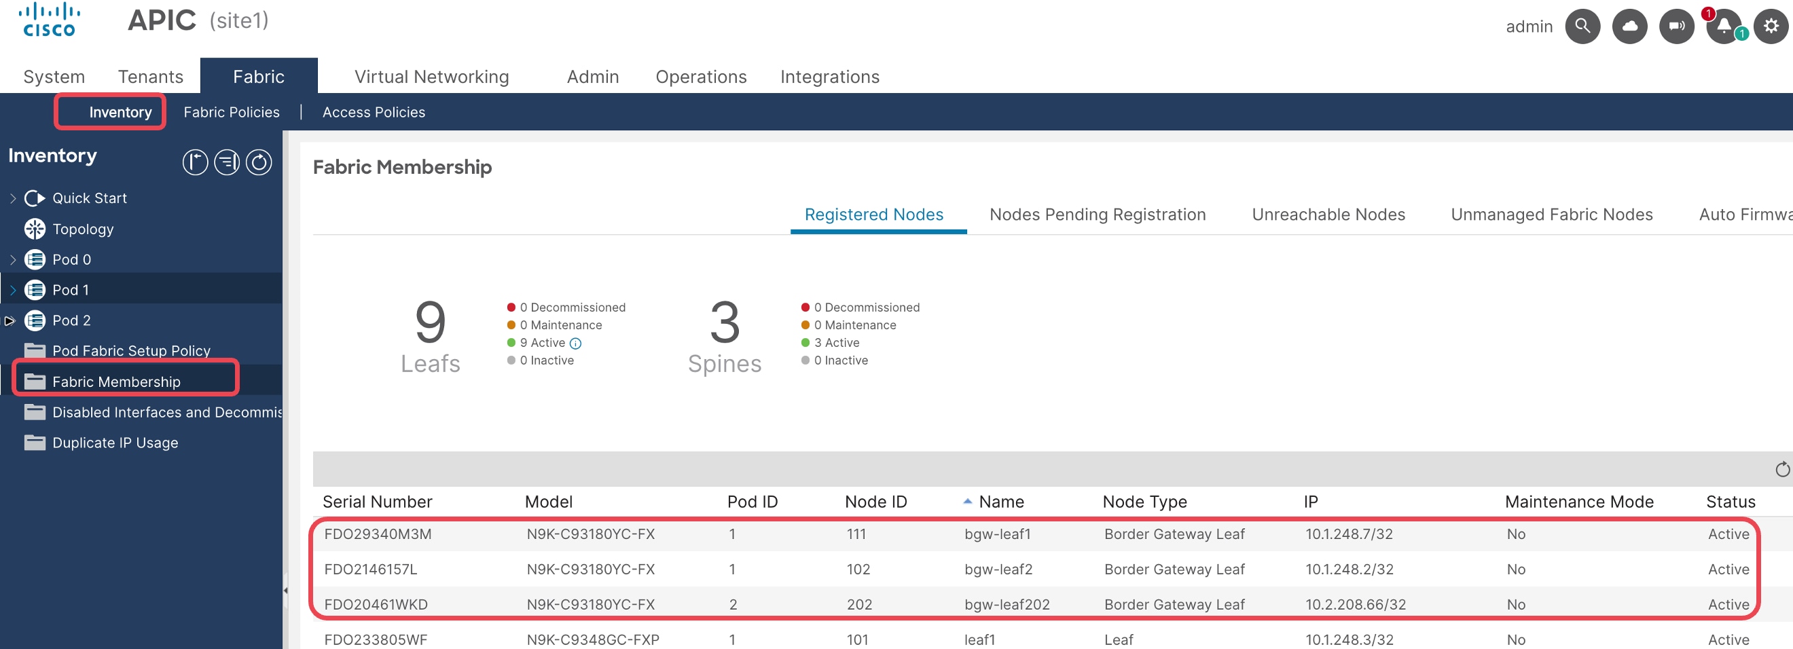
Task: Select the bgw-leaf202 node name
Action: 1007,604
